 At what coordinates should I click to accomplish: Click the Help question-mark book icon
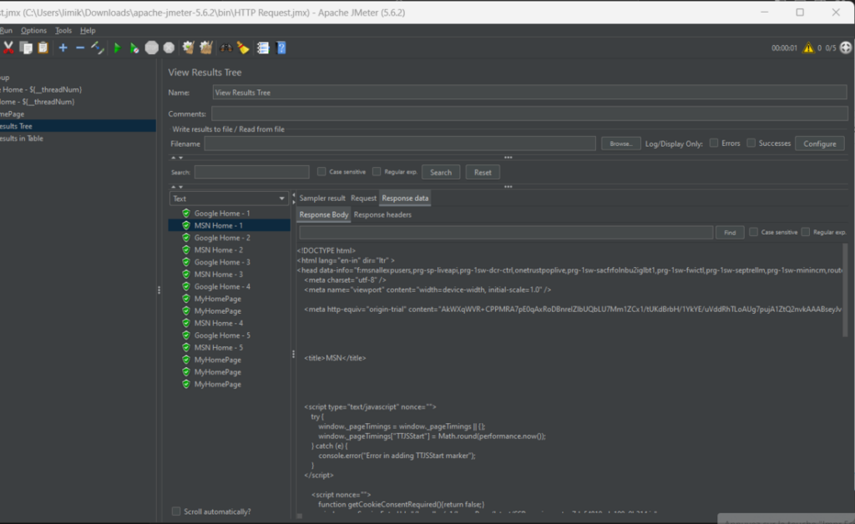point(281,48)
